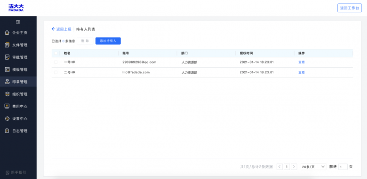Click the name 一号HR
367x179 pixels.
pos(70,62)
